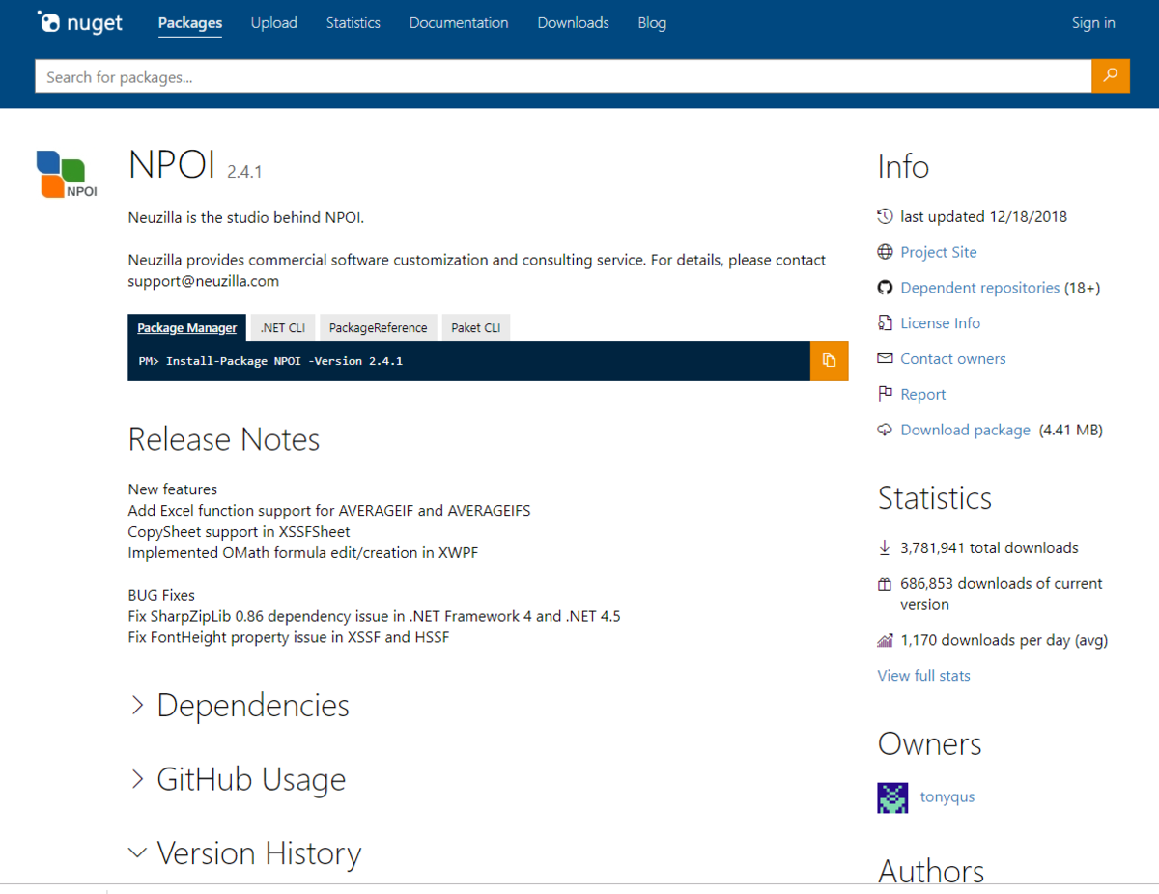
Task: Click the document icon beside License Info
Action: (885, 323)
